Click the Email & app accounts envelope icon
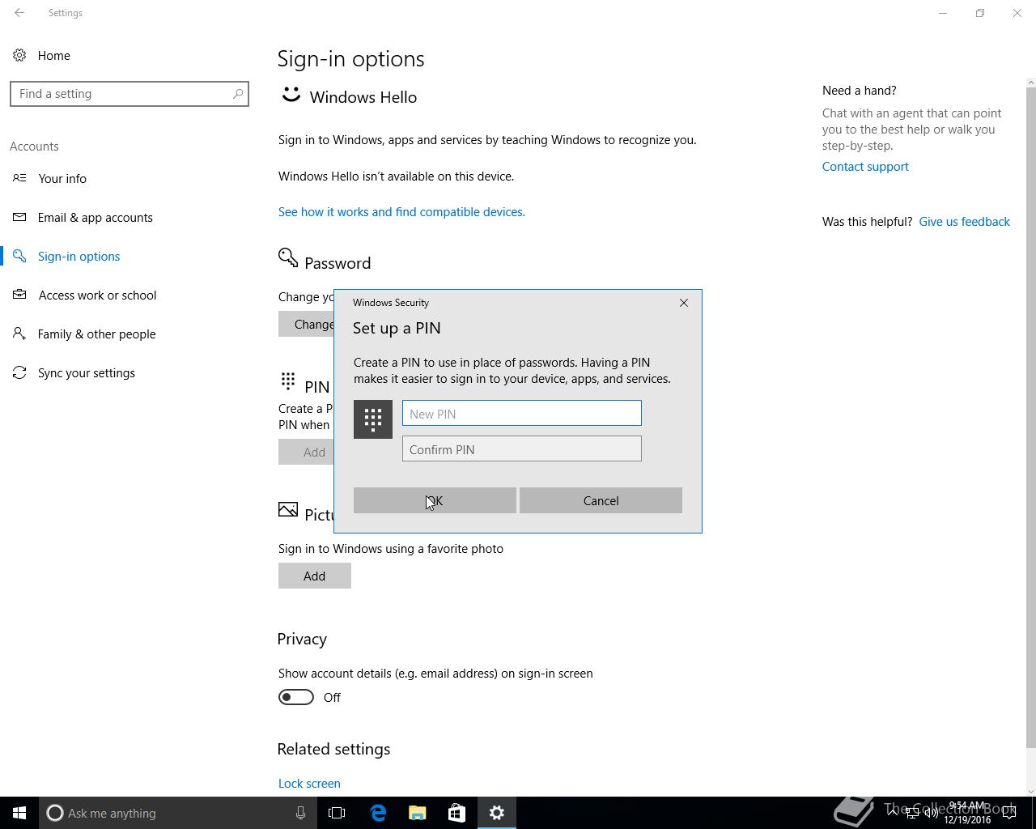Image resolution: width=1036 pixels, height=829 pixels. click(19, 217)
